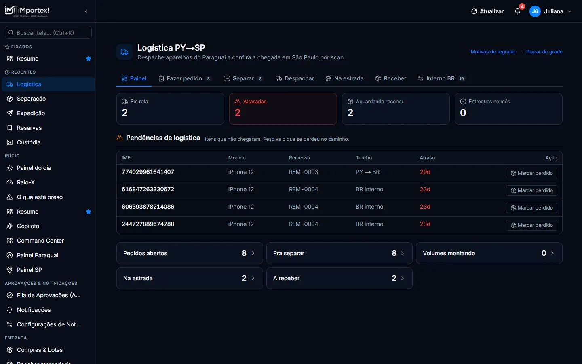Switch to the Receber tab
Image resolution: width=582 pixels, height=364 pixels.
click(x=390, y=78)
